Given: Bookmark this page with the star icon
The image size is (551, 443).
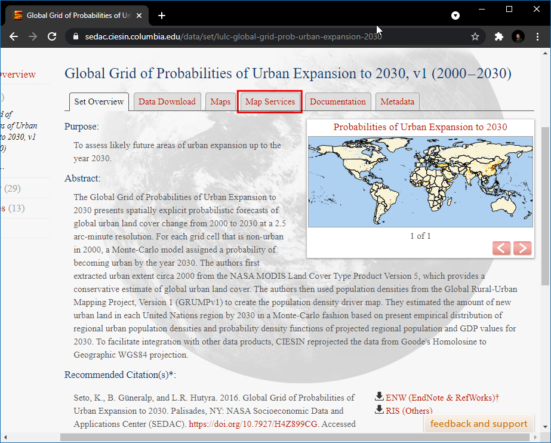Looking at the screenshot, I should [475, 36].
